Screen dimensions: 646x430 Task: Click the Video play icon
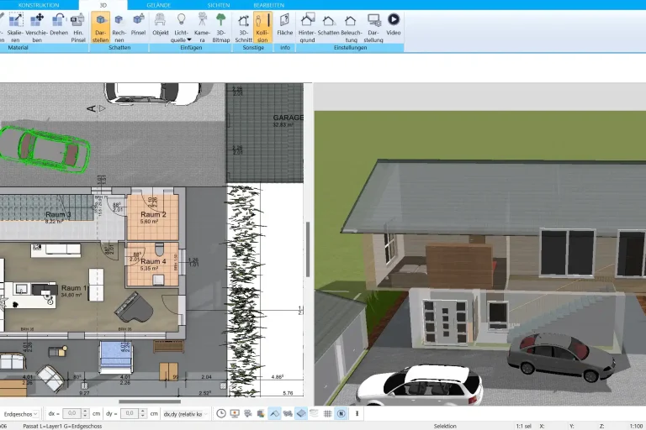(394, 19)
